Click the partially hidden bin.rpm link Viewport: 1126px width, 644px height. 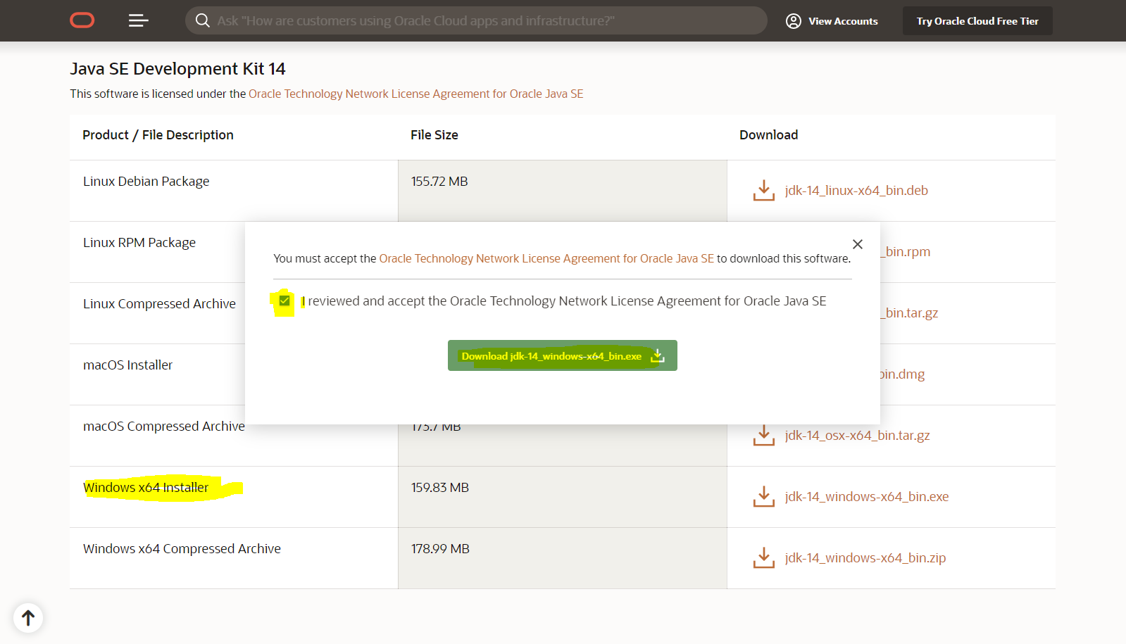tap(906, 251)
